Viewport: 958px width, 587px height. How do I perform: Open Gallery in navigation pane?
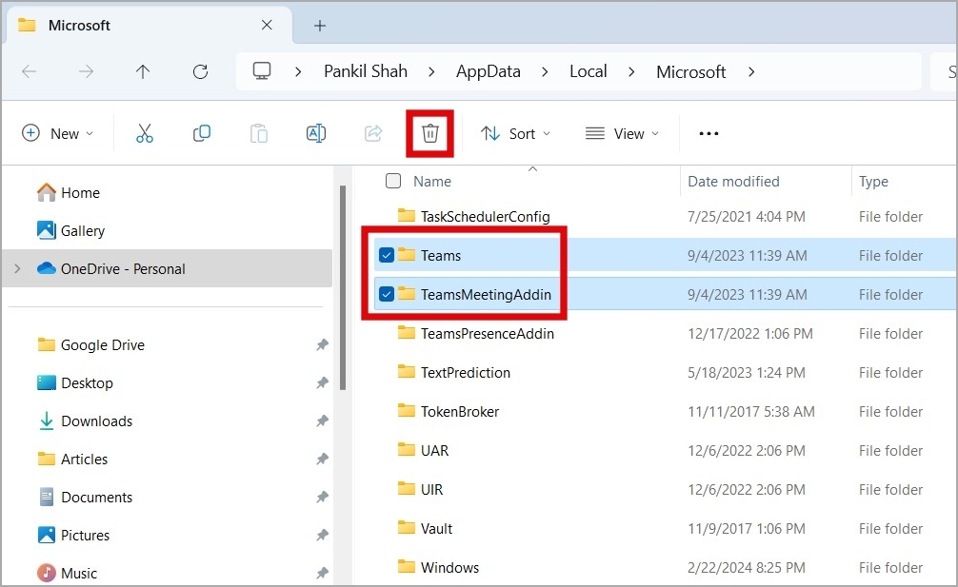click(x=83, y=230)
